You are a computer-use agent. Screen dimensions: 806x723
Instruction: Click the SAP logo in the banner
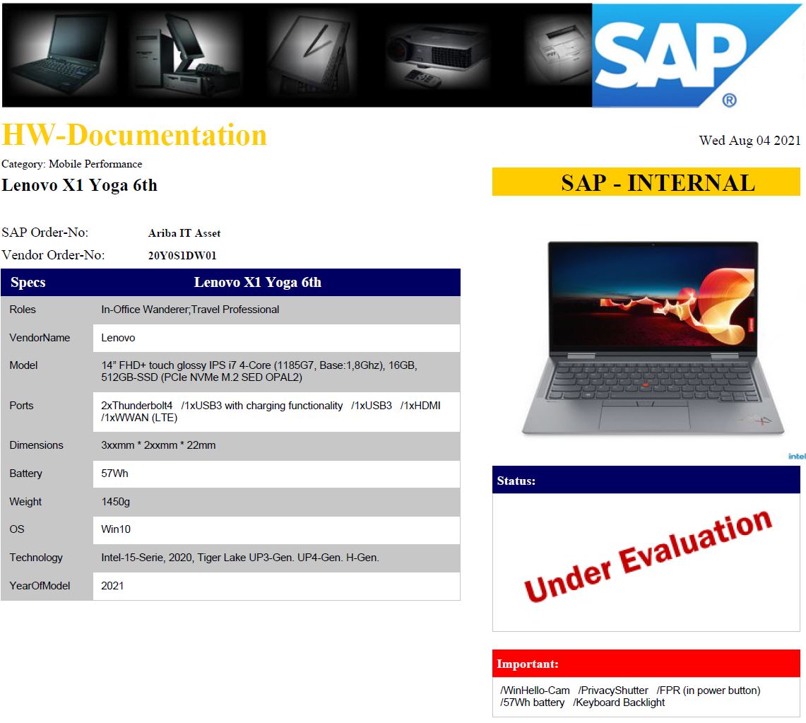697,56
